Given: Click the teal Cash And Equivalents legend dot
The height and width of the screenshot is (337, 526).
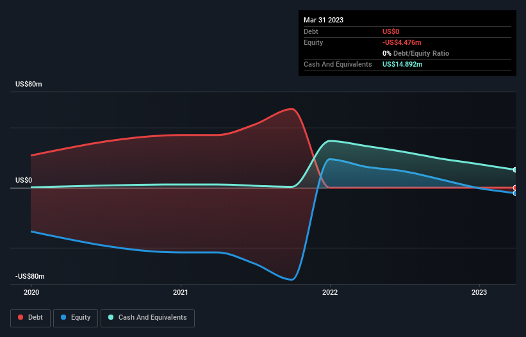Looking at the screenshot, I should point(111,317).
